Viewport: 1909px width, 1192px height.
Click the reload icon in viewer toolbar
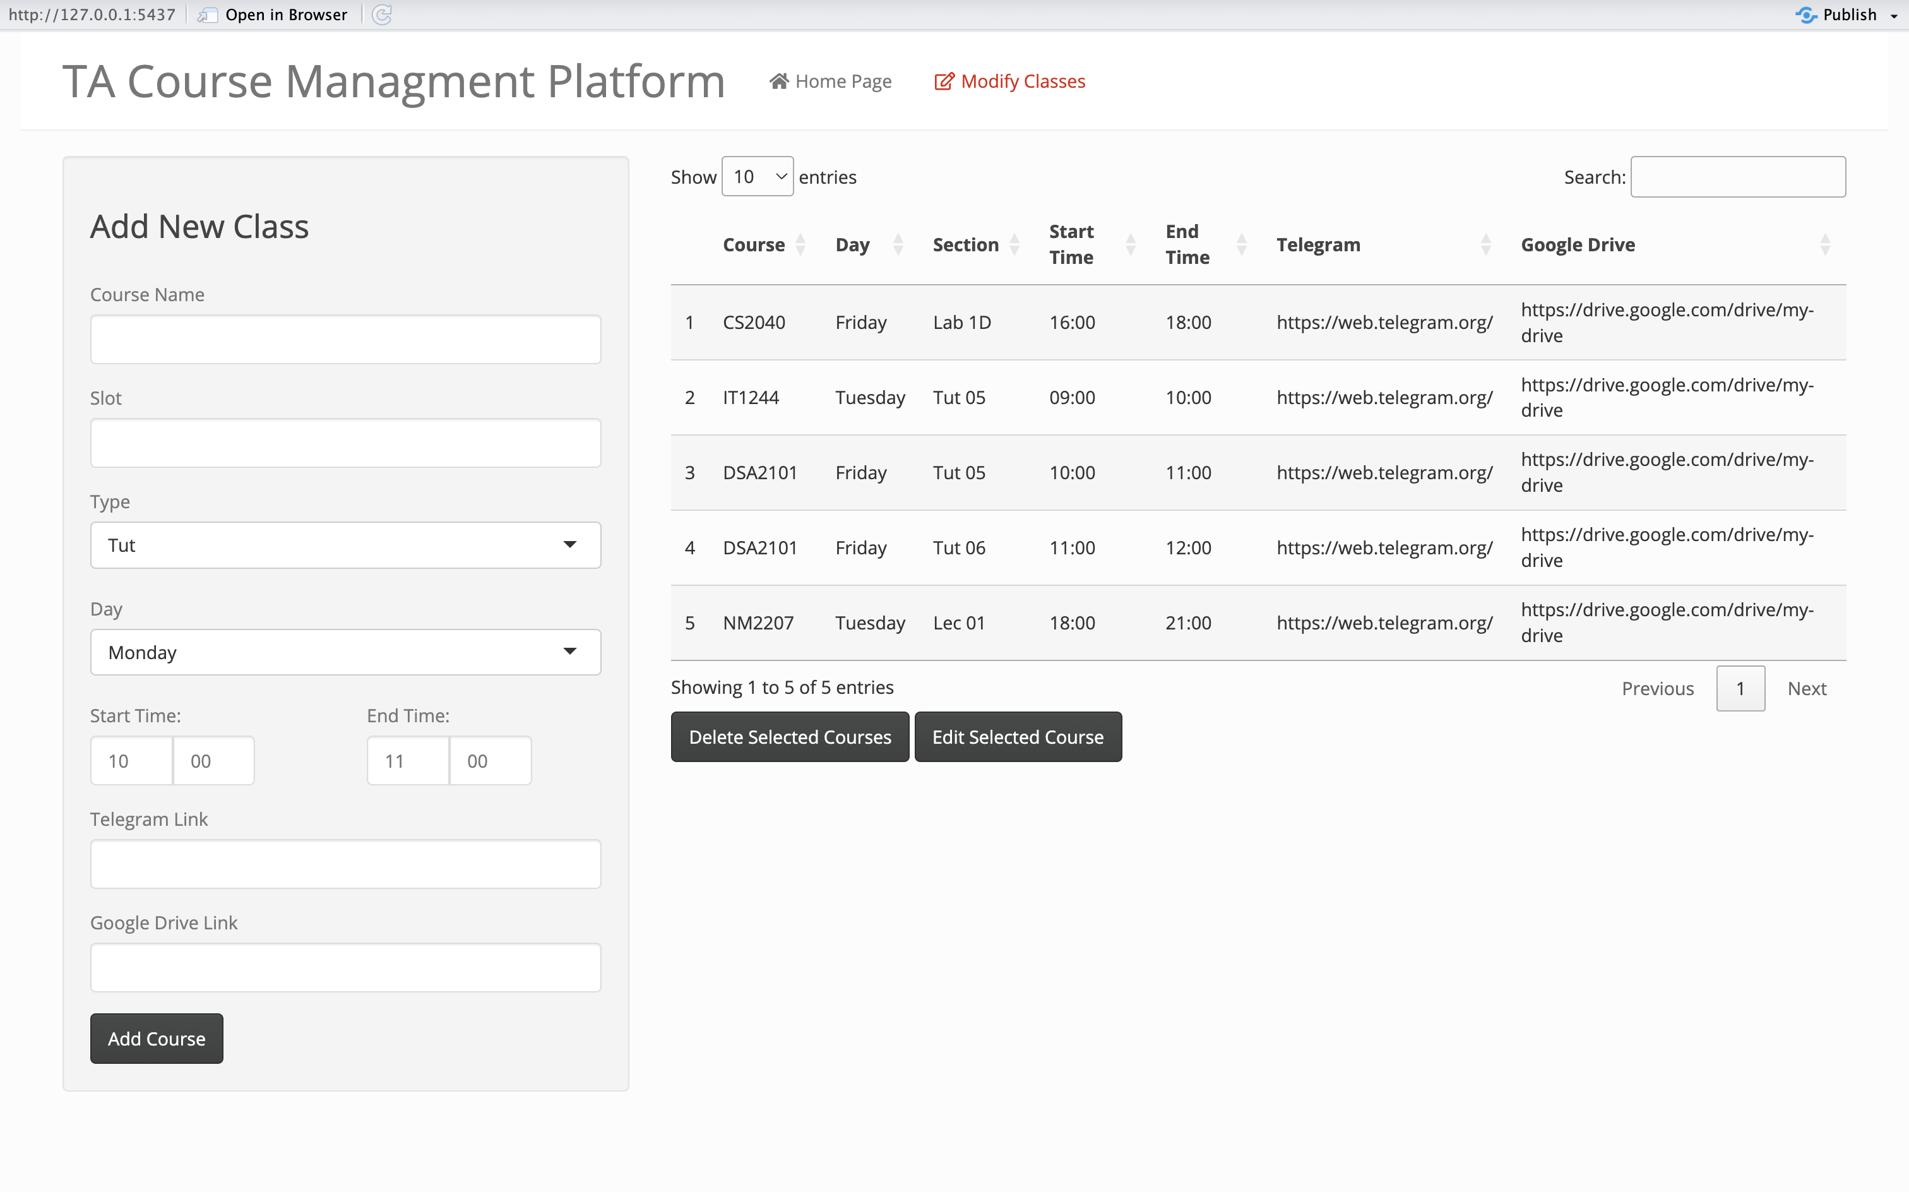click(x=381, y=15)
